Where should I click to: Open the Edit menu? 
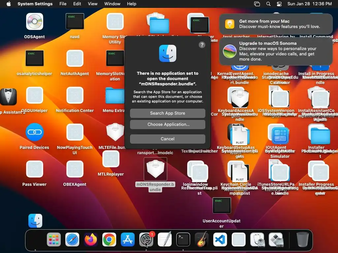77,4
